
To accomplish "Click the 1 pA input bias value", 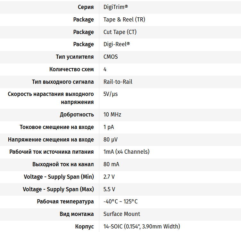I will (109, 127).
